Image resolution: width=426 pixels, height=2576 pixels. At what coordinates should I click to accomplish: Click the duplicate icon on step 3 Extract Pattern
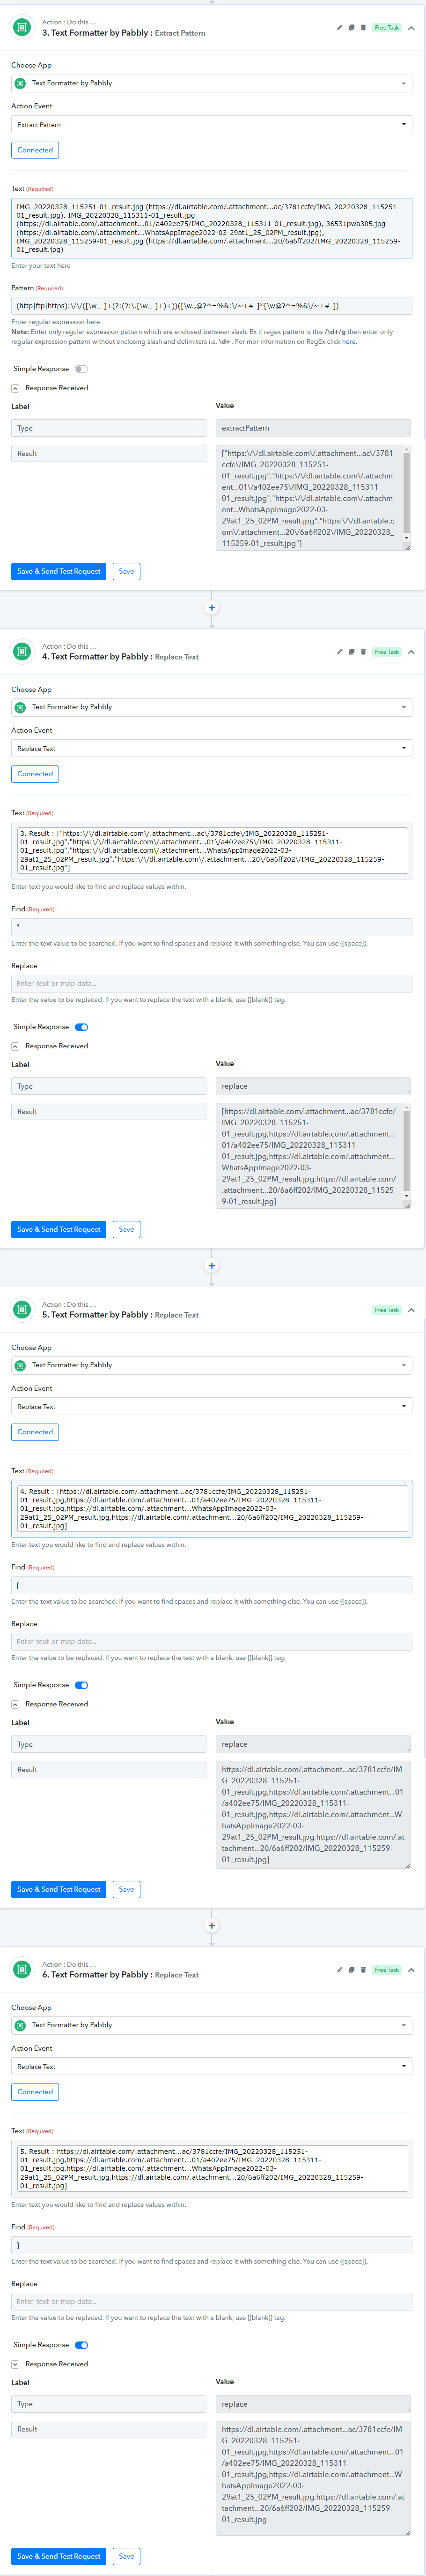pyautogui.click(x=351, y=28)
